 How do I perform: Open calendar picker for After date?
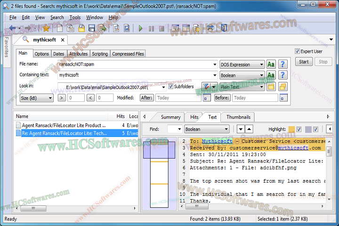207,98
